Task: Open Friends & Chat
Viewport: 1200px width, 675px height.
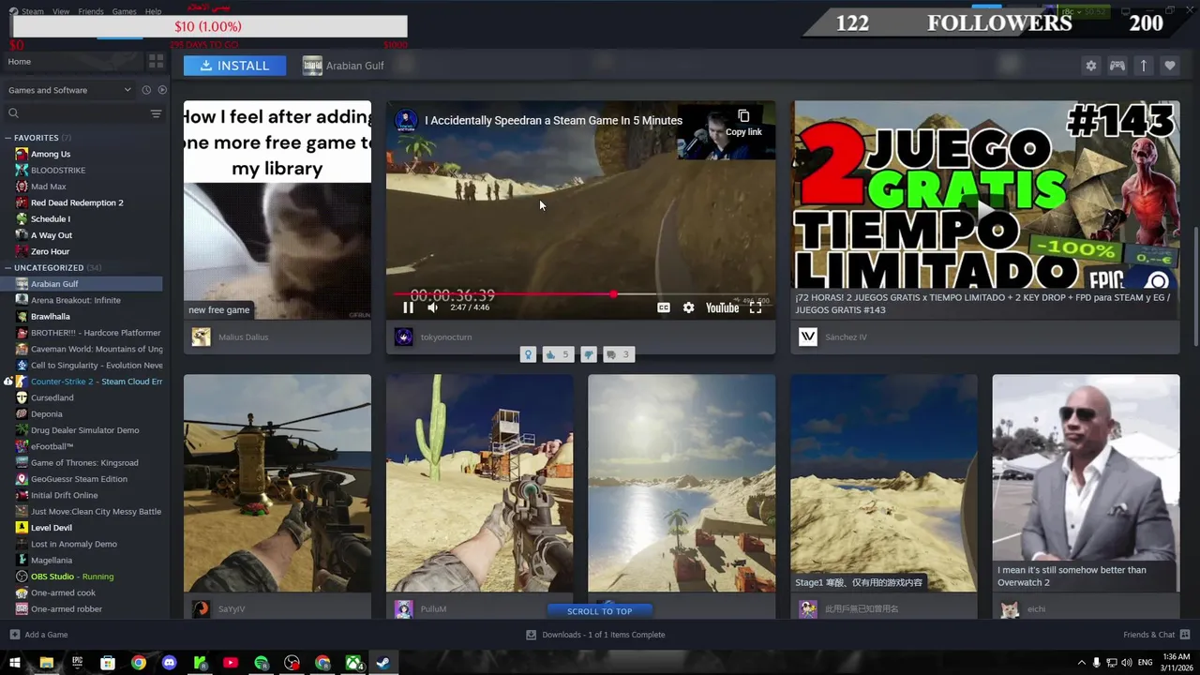Action: (x=1155, y=635)
